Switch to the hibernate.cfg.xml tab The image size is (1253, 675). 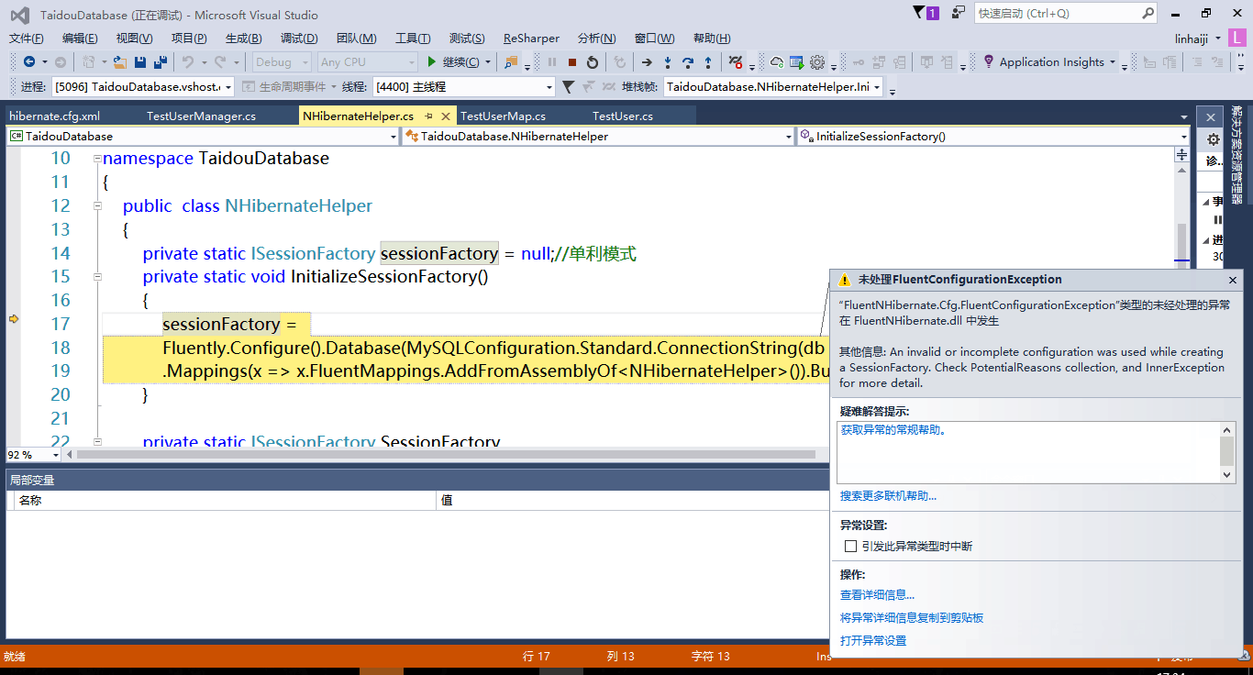(54, 116)
